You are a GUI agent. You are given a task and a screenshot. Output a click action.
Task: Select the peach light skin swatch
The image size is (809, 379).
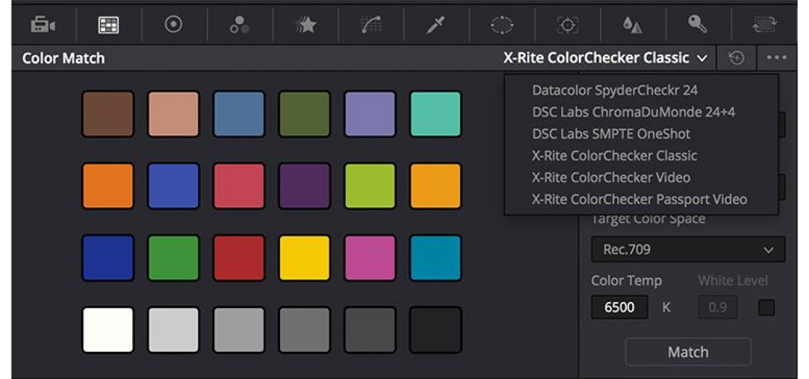(x=174, y=114)
